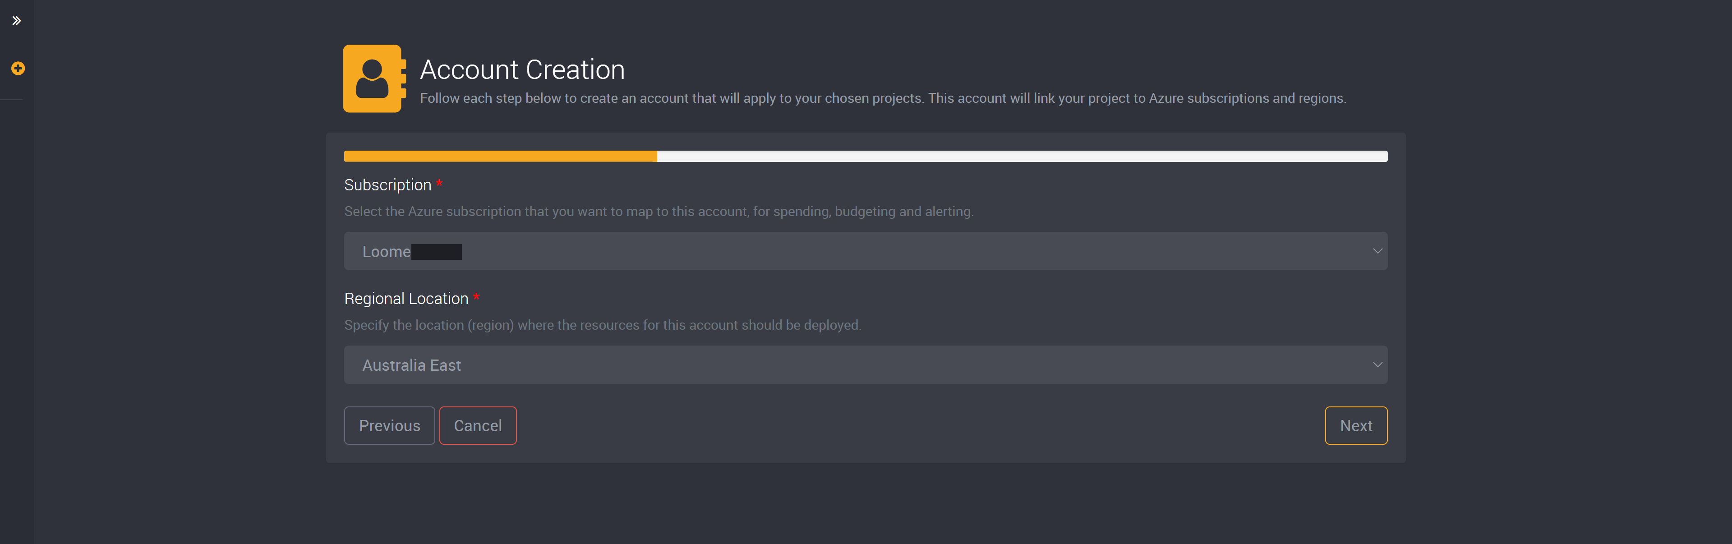Click the Azure subscription help text
Screen dimensions: 1732x544
click(659, 211)
